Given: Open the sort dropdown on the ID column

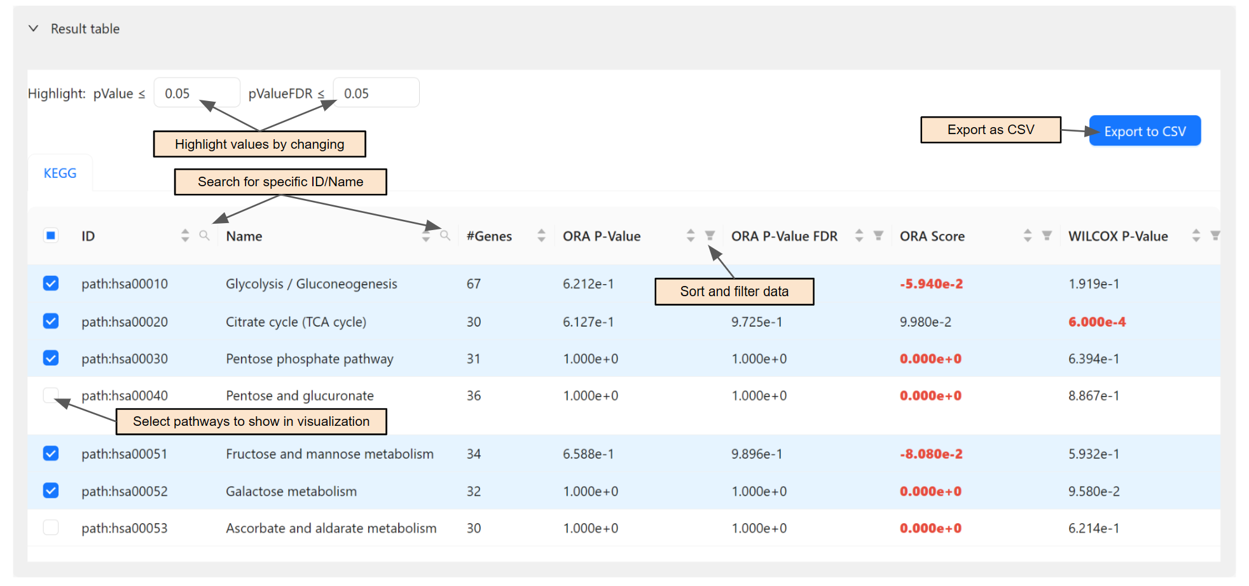Looking at the screenshot, I should (x=185, y=235).
